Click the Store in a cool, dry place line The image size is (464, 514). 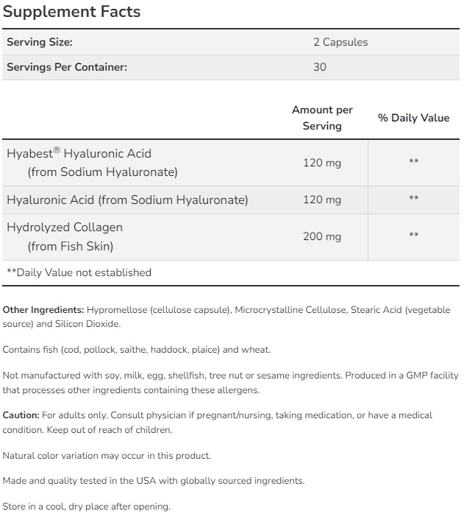click(x=86, y=506)
